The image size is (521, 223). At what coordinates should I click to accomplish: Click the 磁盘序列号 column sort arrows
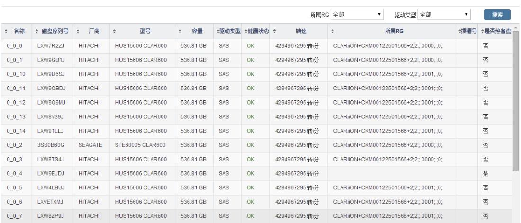point(37,32)
